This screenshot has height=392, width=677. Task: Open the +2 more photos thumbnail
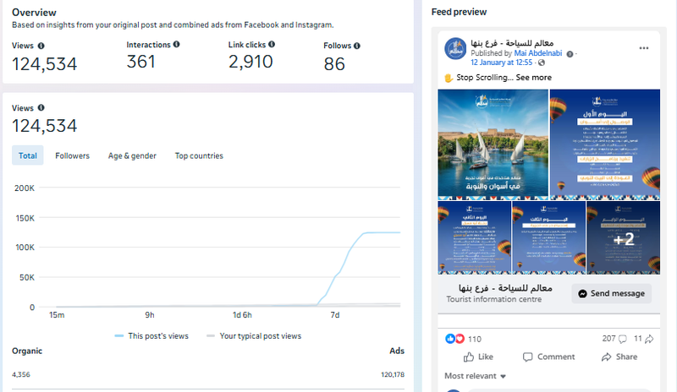[624, 238]
